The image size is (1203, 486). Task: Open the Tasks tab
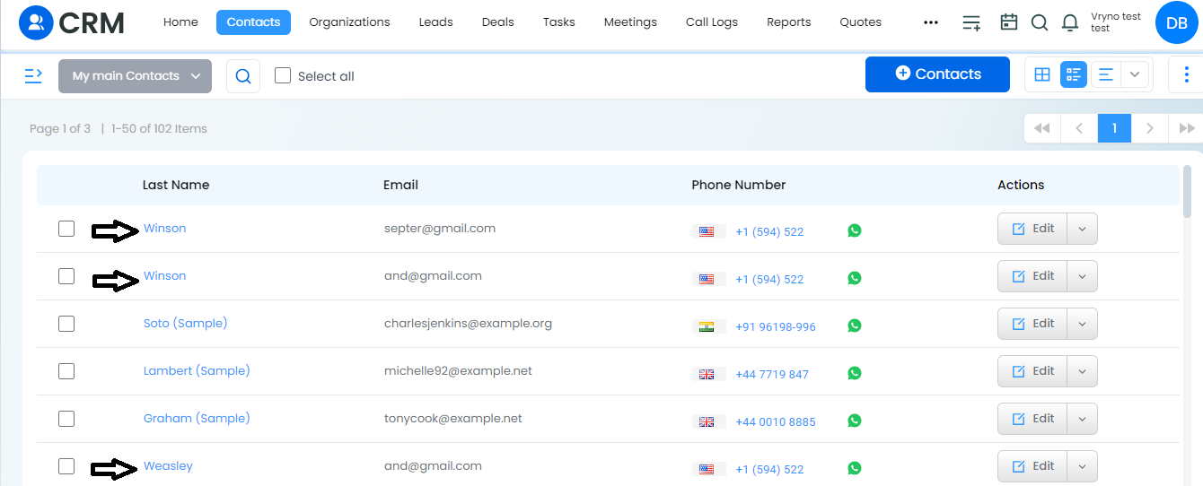(558, 22)
